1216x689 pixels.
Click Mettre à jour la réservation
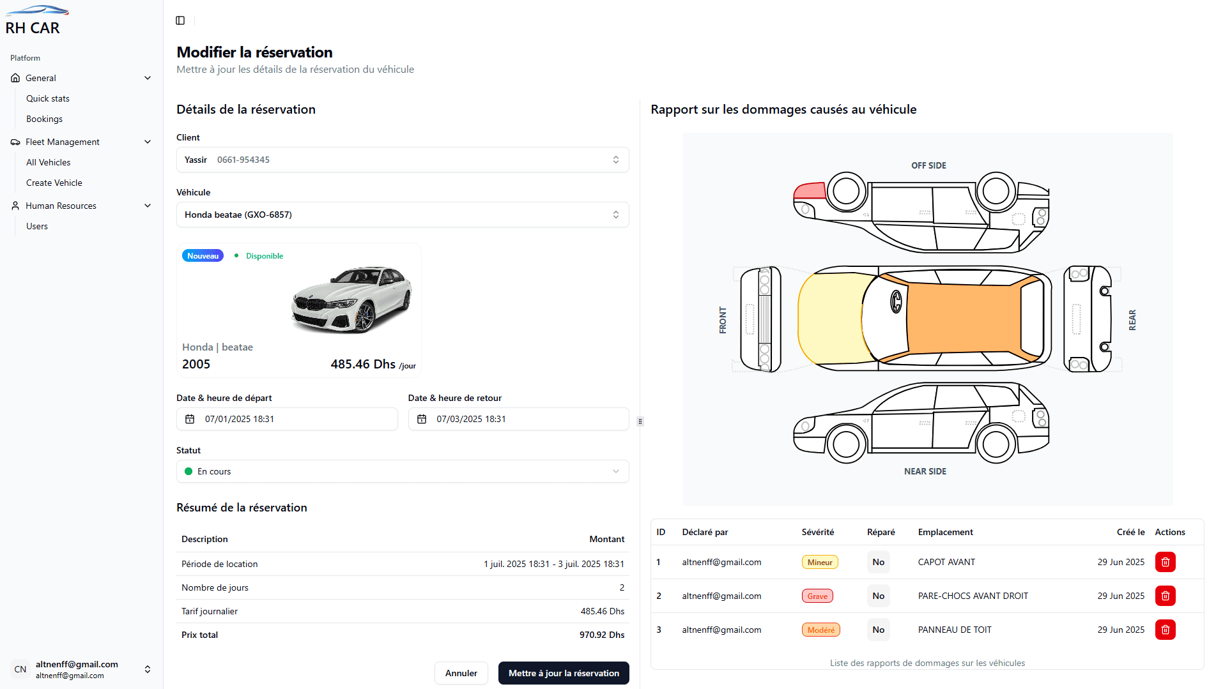click(x=563, y=673)
